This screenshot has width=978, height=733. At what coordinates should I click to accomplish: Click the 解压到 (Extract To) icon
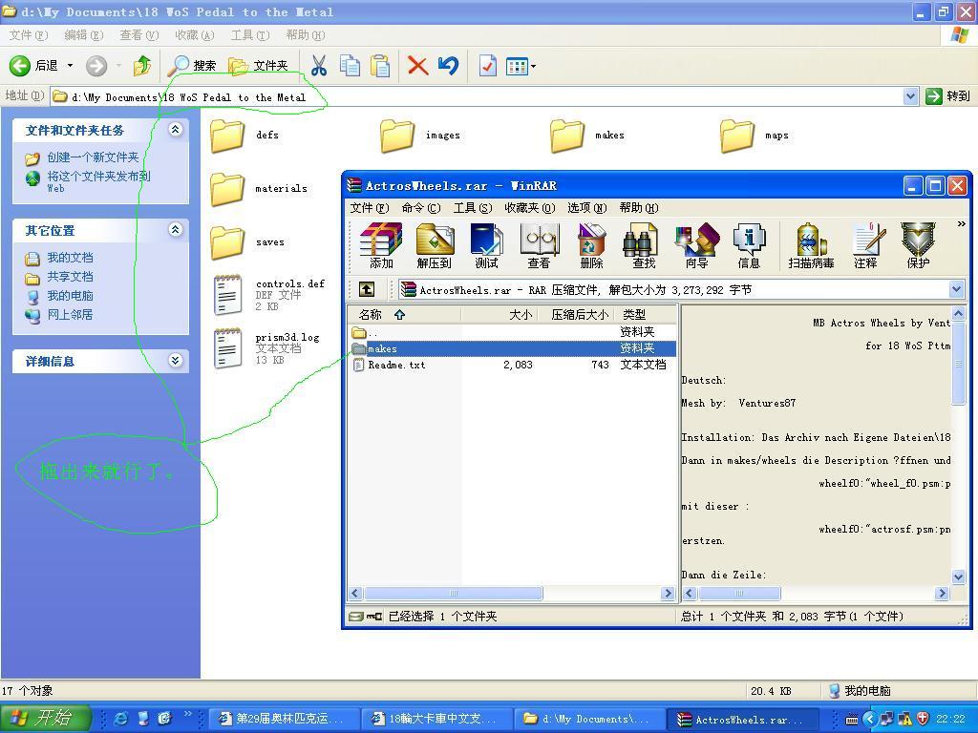[x=434, y=245]
